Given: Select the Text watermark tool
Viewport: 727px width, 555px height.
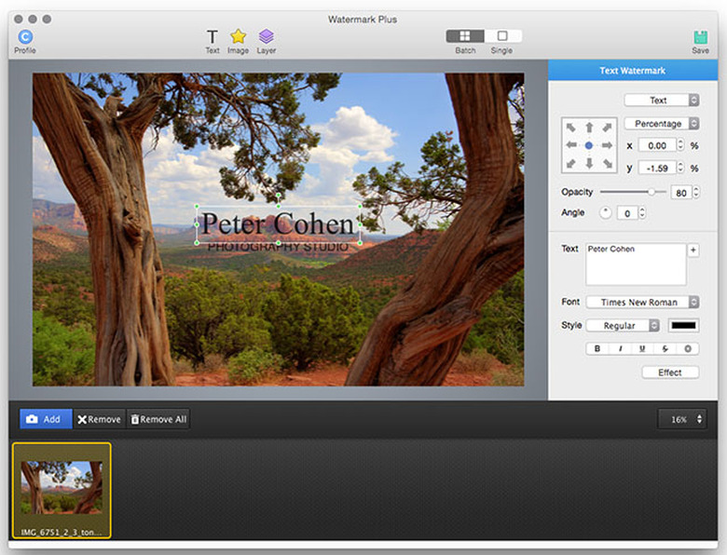Looking at the screenshot, I should pyautogui.click(x=213, y=36).
